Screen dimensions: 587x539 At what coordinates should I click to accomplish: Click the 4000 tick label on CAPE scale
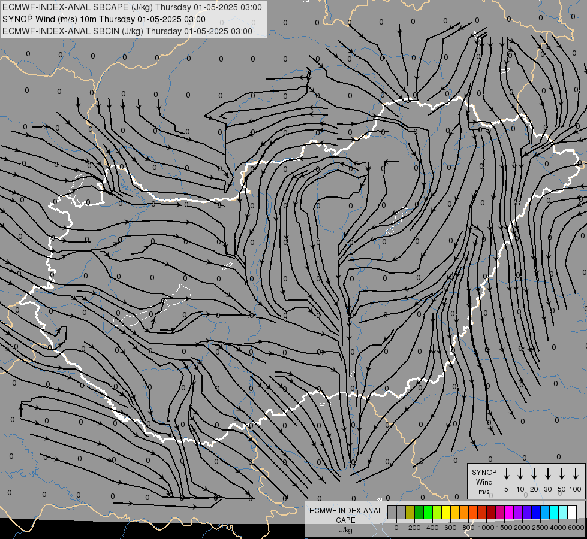tap(558, 528)
